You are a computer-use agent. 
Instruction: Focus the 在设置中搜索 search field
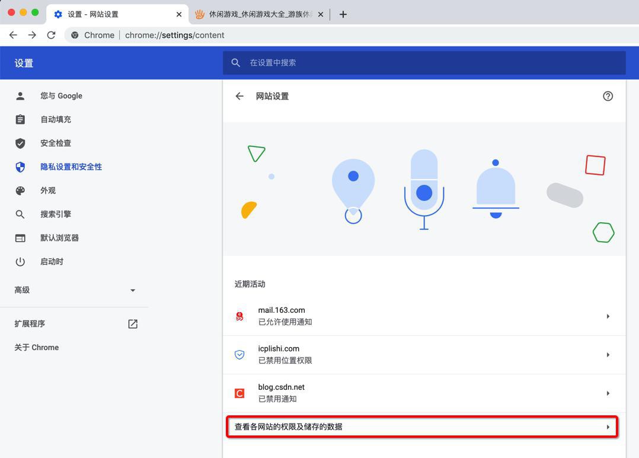424,63
